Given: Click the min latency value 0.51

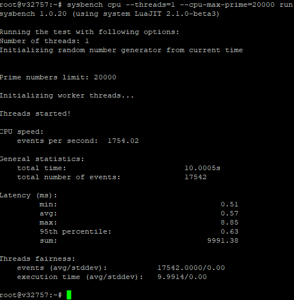Looking at the screenshot, I should pos(230,204).
